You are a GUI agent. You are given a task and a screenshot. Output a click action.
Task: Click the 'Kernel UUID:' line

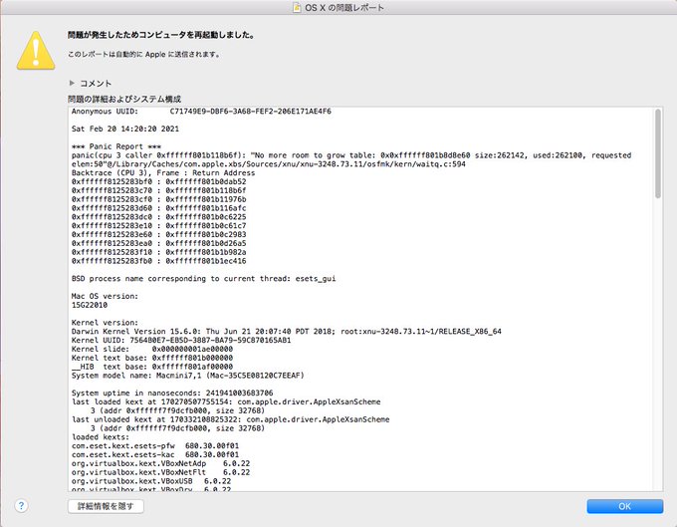[181, 340]
